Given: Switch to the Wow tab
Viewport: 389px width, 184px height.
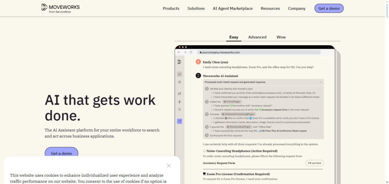Looking at the screenshot, I should pyautogui.click(x=281, y=37).
